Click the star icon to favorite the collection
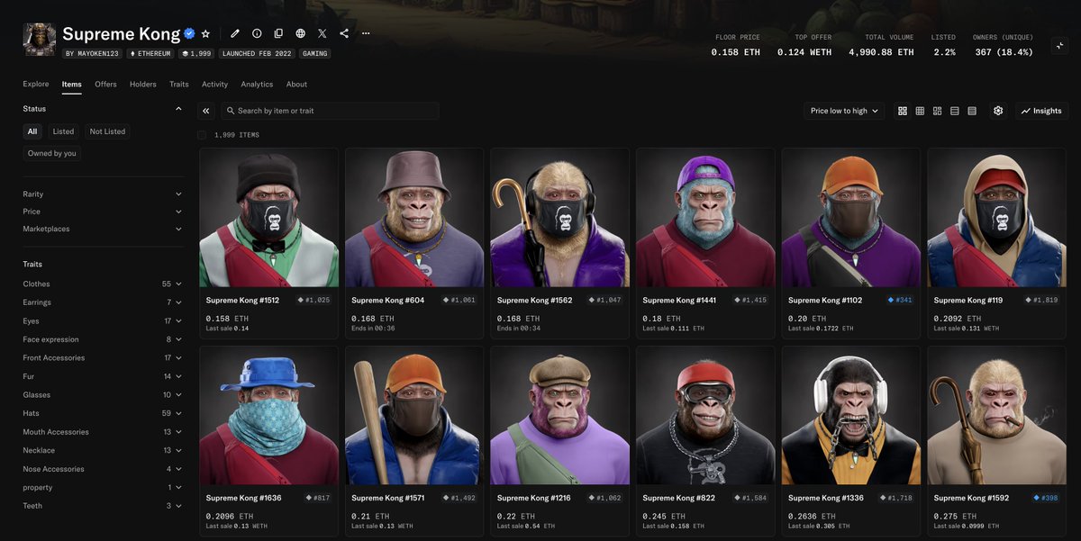This screenshot has width=1081, height=541. pos(205,33)
